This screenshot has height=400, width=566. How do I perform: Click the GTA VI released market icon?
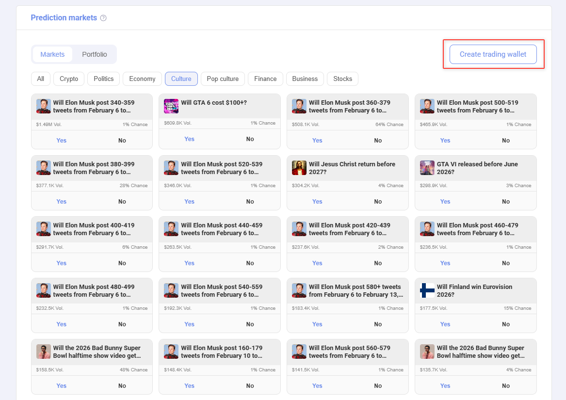[427, 168]
